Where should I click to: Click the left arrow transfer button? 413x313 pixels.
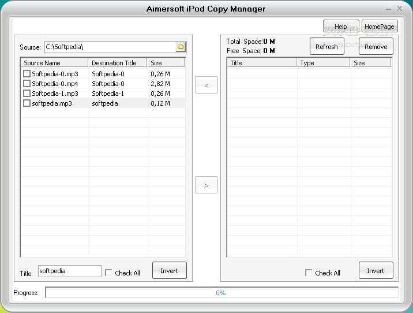click(206, 85)
